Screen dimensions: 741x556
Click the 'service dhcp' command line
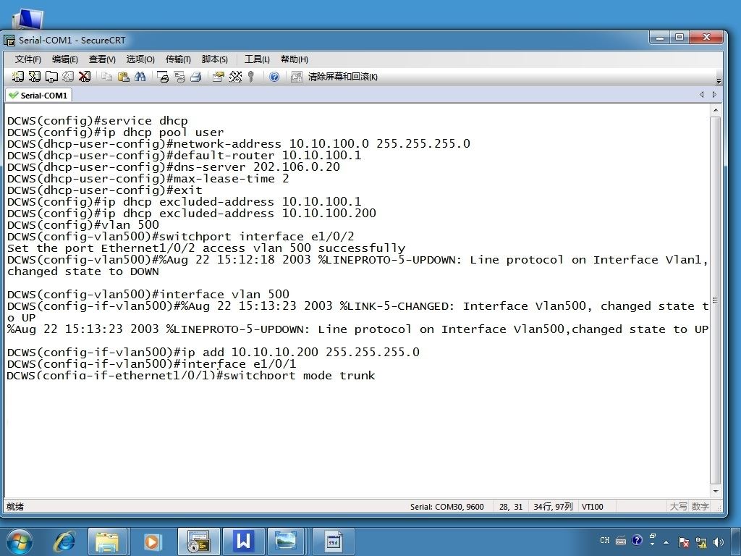point(98,121)
